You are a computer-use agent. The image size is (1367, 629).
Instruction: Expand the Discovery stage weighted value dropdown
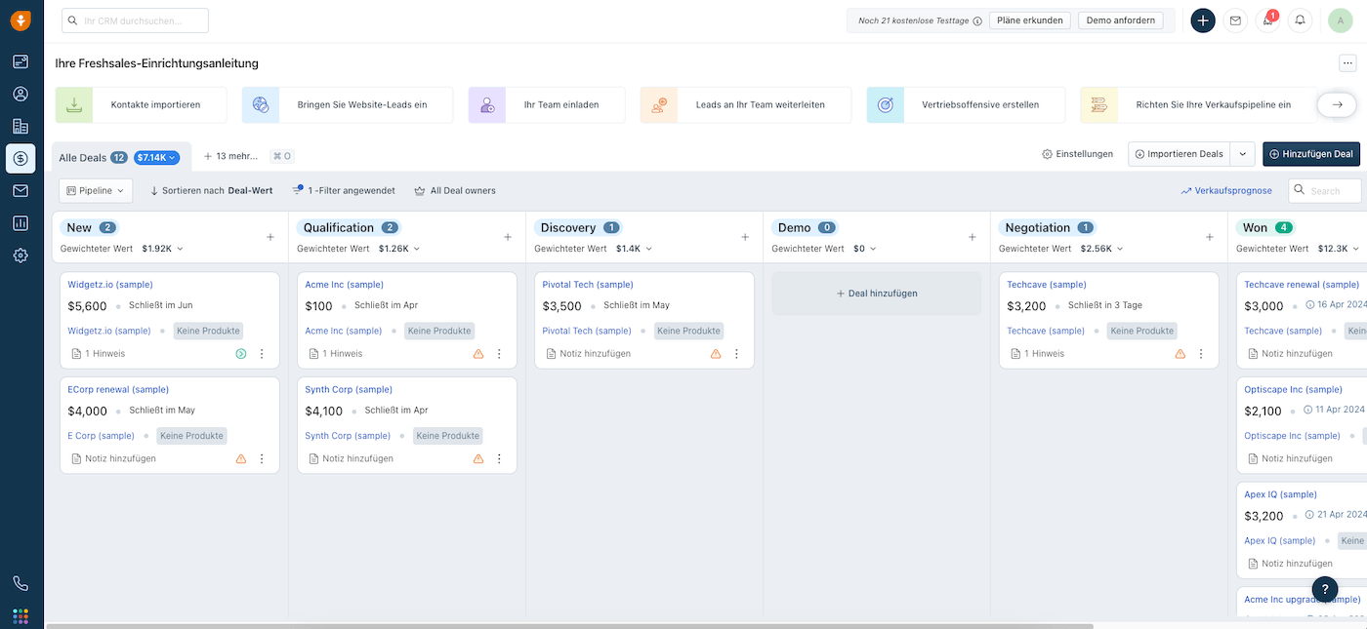(648, 249)
